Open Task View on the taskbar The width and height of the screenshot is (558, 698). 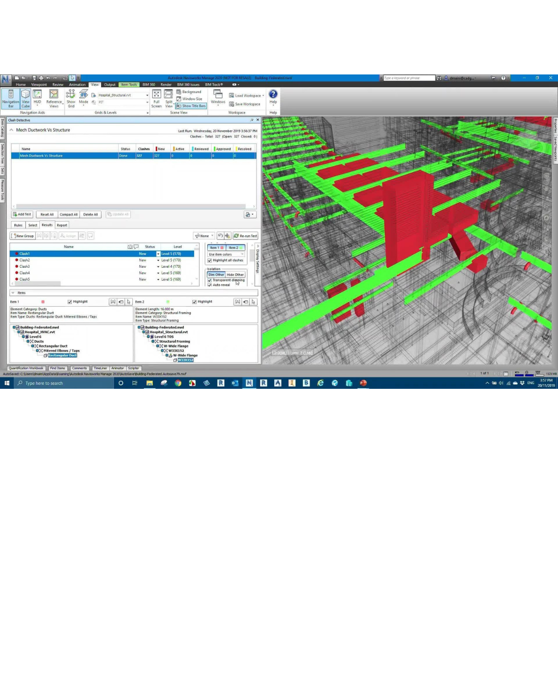(x=135, y=383)
